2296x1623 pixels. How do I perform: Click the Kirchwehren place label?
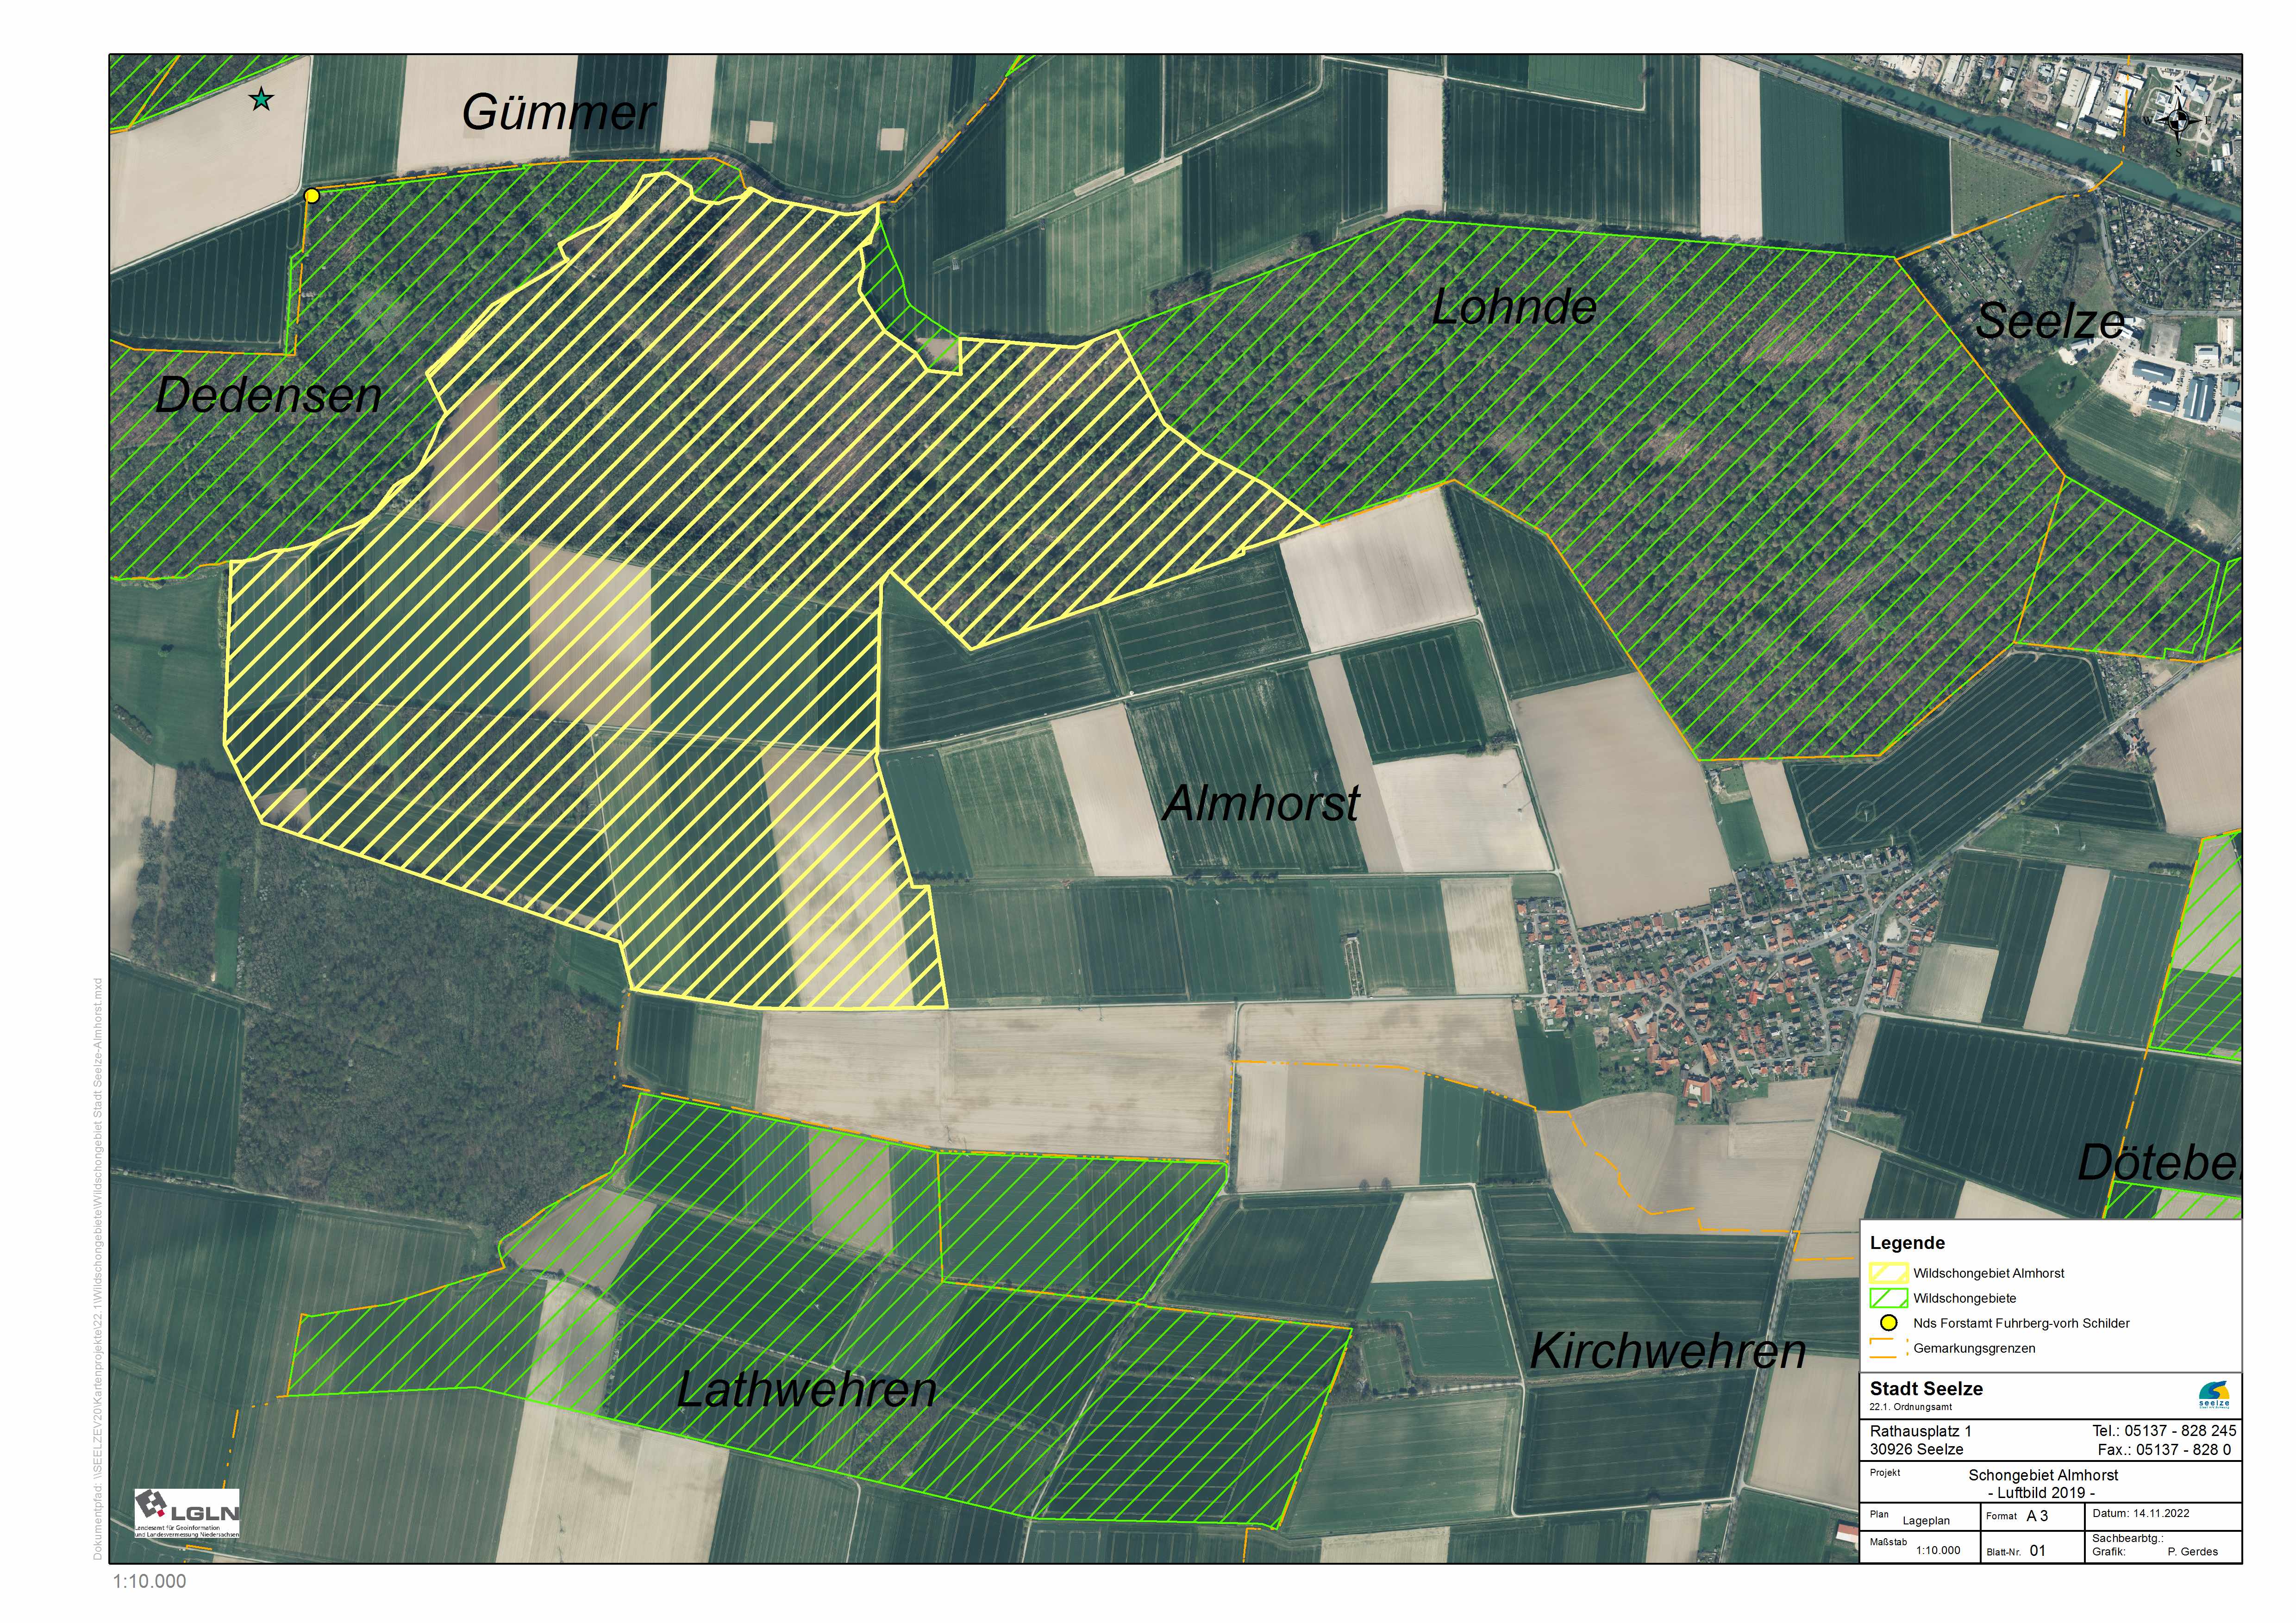1668,1352
